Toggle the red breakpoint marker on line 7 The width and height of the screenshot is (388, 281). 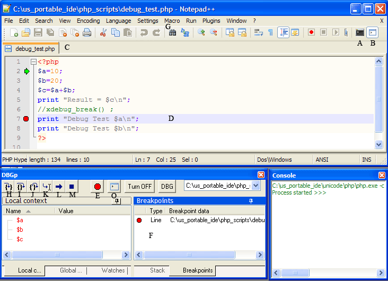tap(26, 119)
